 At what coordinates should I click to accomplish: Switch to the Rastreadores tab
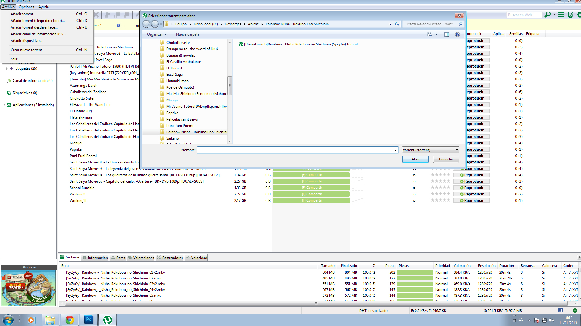[x=170, y=258]
